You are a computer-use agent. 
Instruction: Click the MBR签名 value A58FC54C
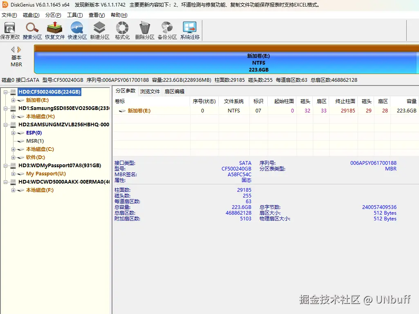[240, 175]
